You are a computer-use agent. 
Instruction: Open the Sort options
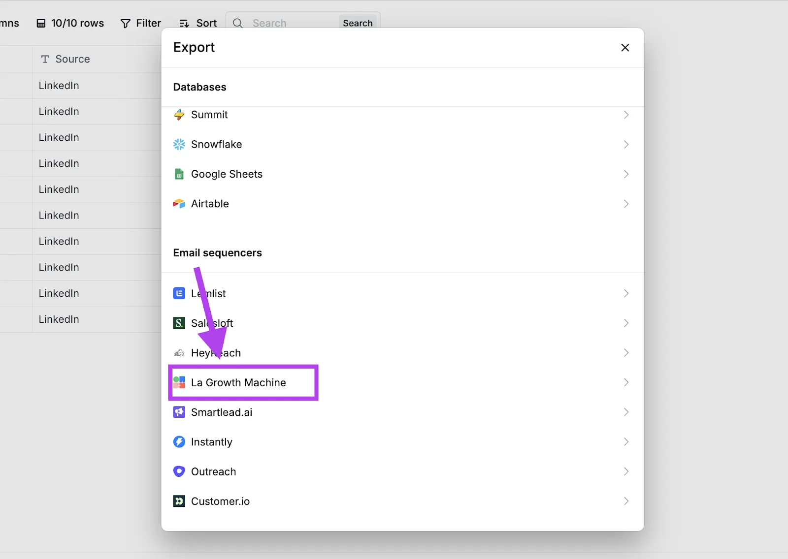tap(198, 23)
